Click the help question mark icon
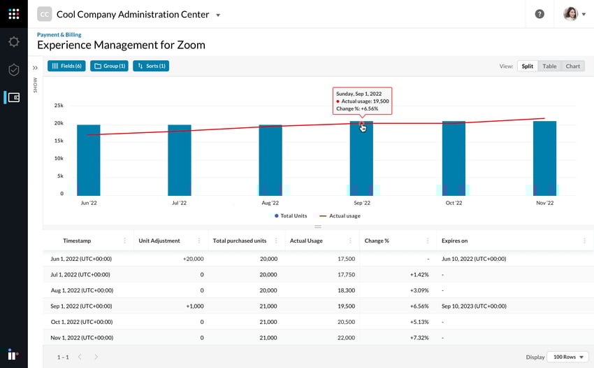This screenshot has width=594, height=368. (x=539, y=14)
